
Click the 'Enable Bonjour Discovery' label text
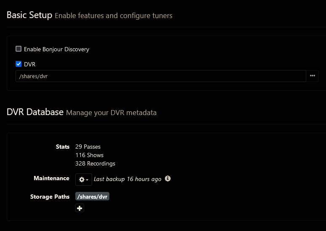click(56, 49)
